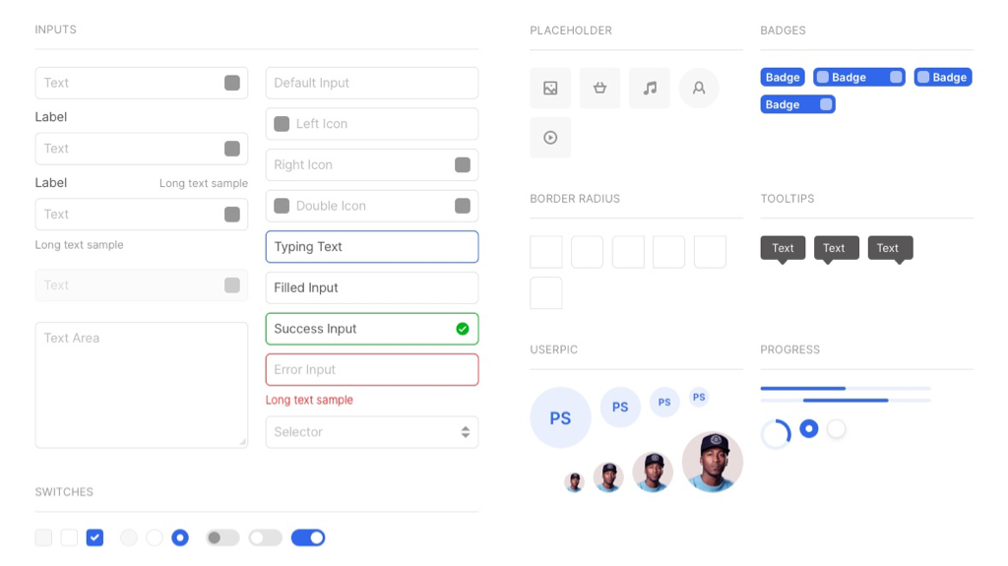Image resolution: width=1008 pixels, height=566 pixels.
Task: Click the shopping basket placeholder icon
Action: pyautogui.click(x=599, y=88)
